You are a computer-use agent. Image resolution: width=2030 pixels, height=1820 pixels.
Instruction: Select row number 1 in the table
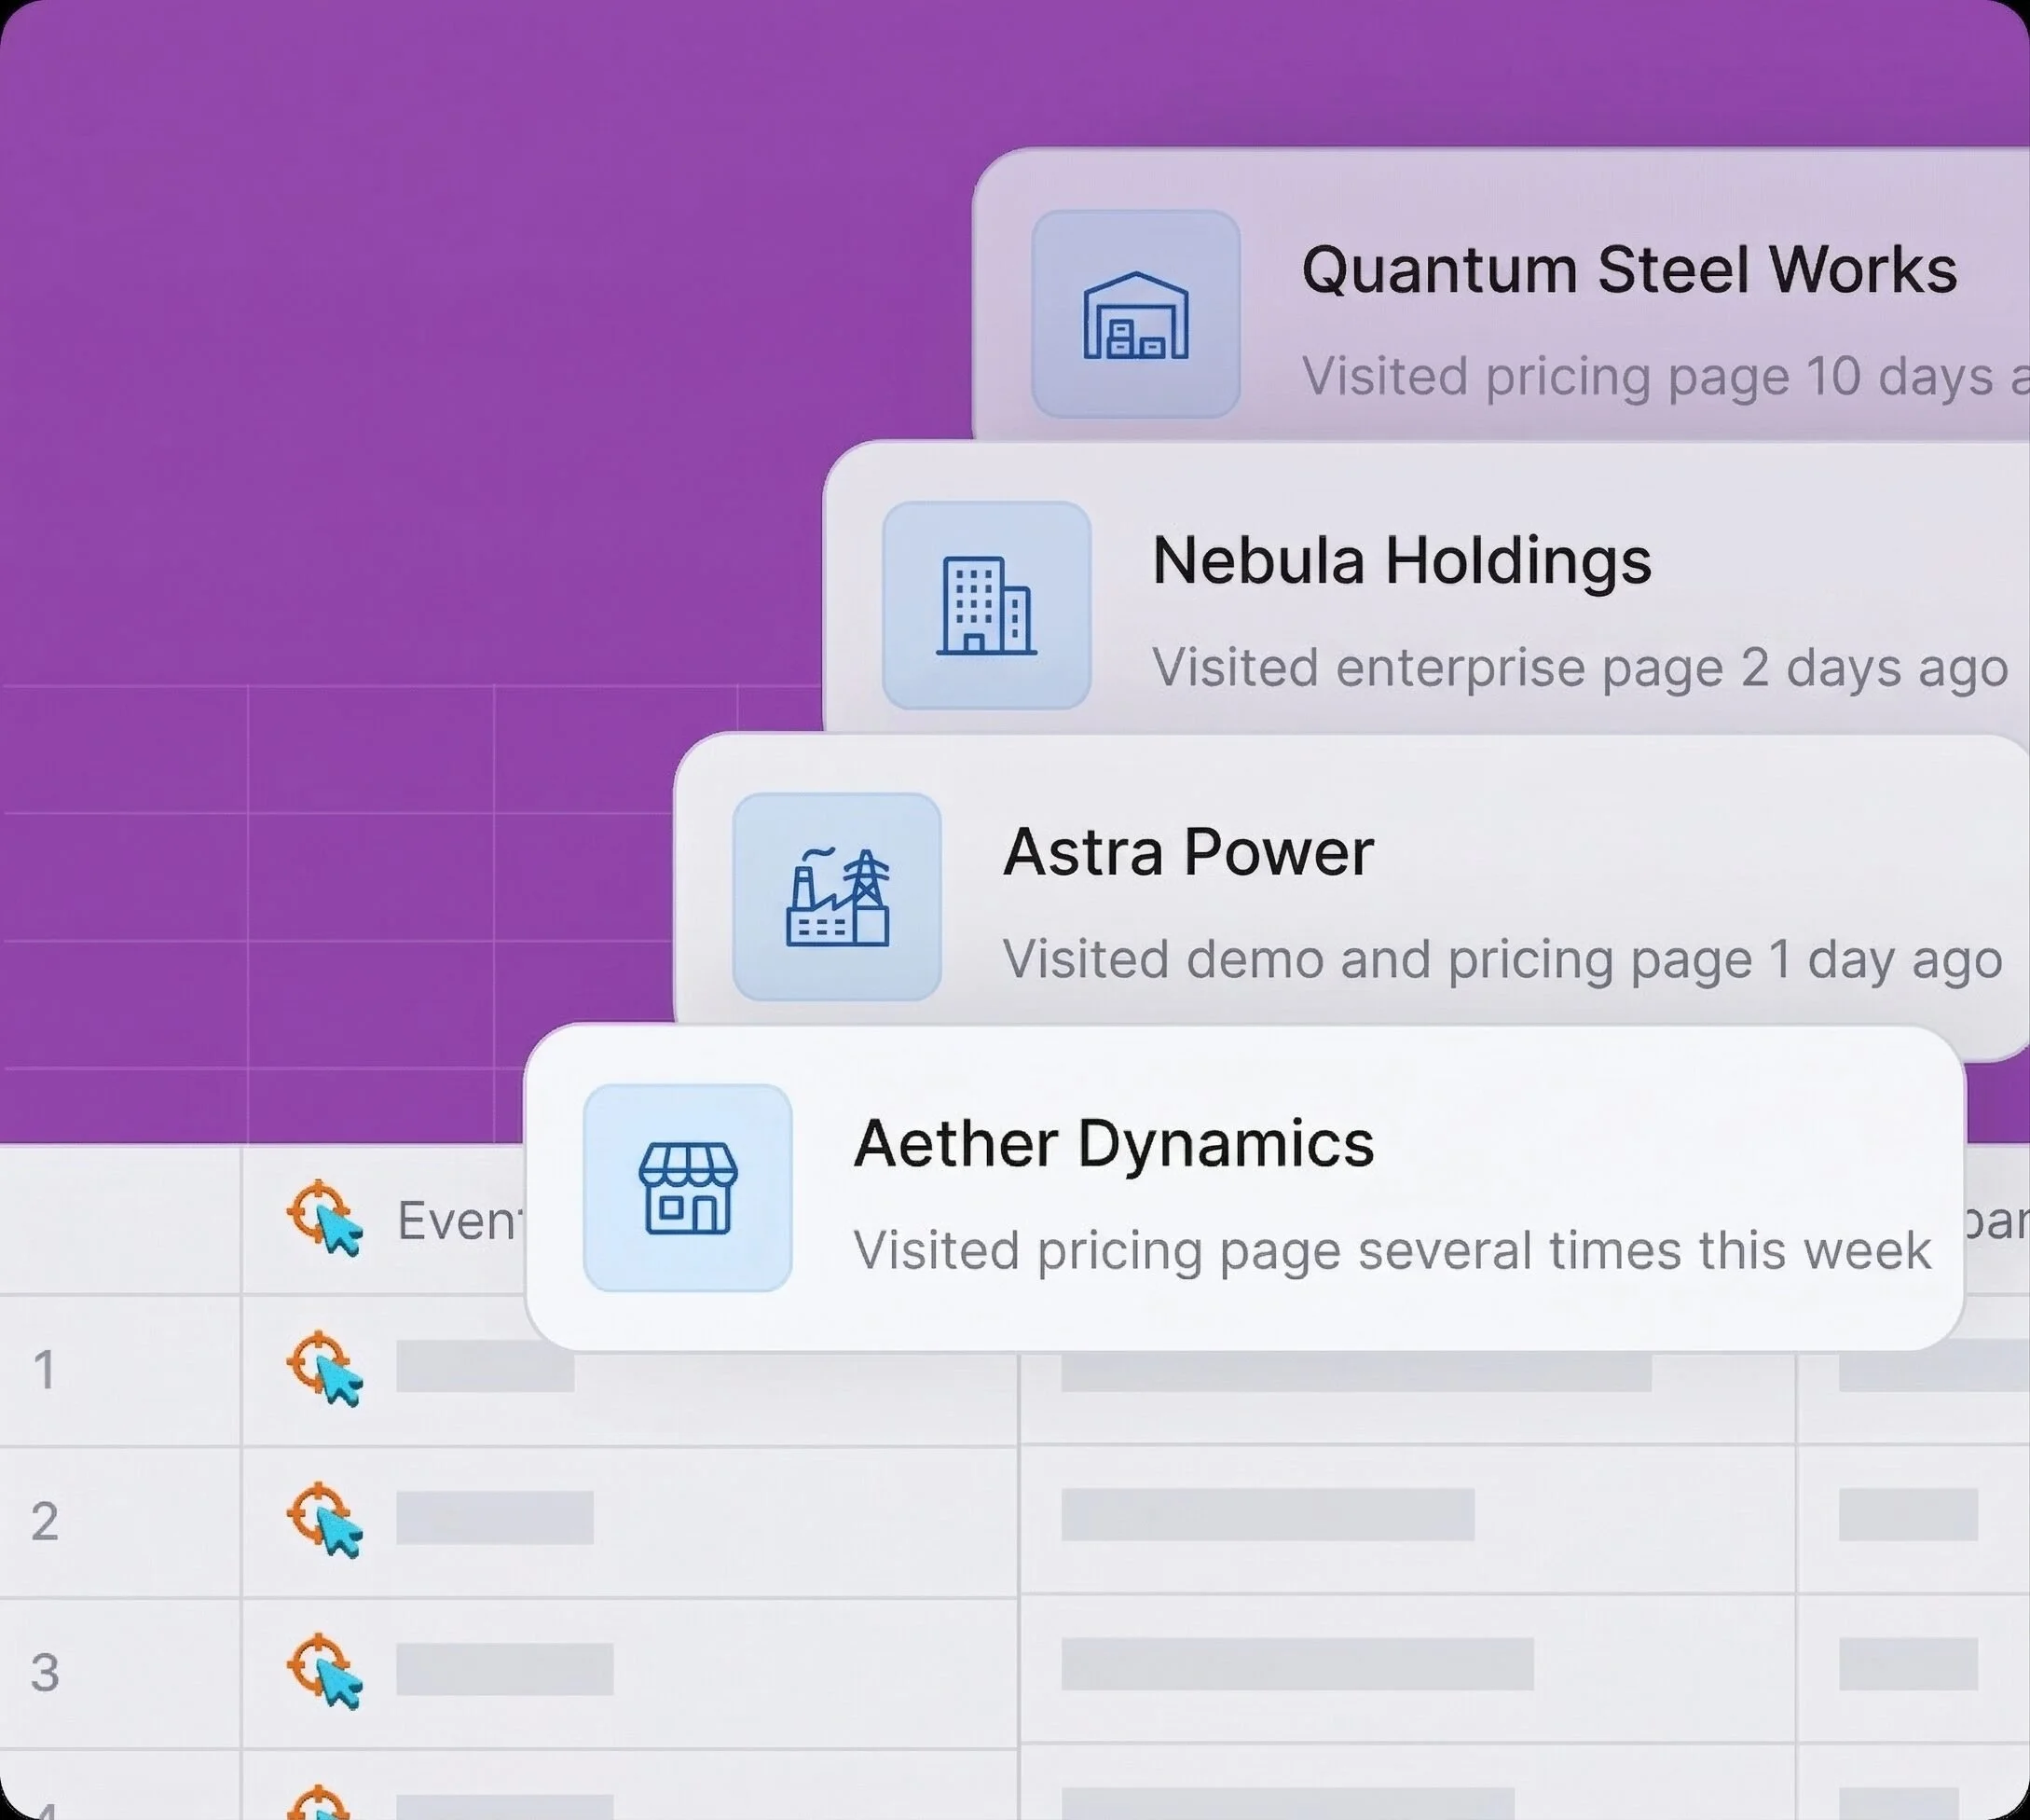[44, 1370]
